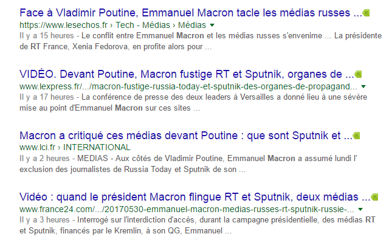This screenshot has height=248, width=392.
Task: Click green tag icon after Les Echos title
Action: [366, 13]
